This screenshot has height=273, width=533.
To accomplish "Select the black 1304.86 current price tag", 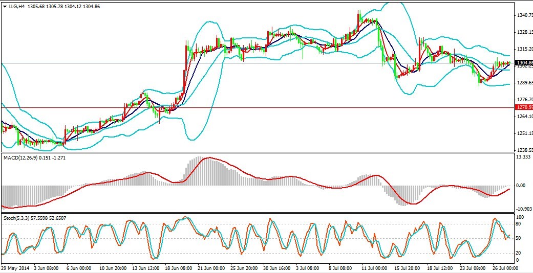I will coord(524,63).
